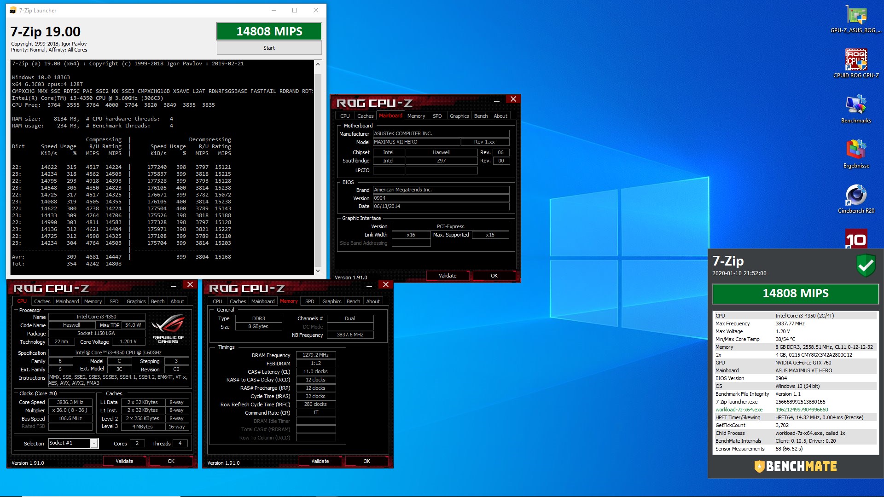Image resolution: width=884 pixels, height=497 pixels.
Task: Click the BIOS Date 06/13/2014 field
Action: pos(441,207)
